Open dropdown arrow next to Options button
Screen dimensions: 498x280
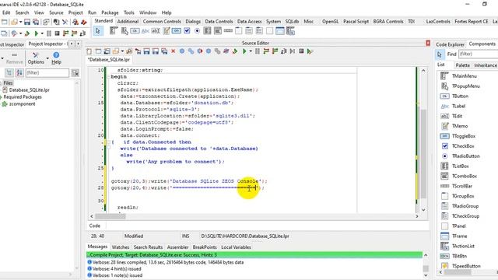[47, 58]
